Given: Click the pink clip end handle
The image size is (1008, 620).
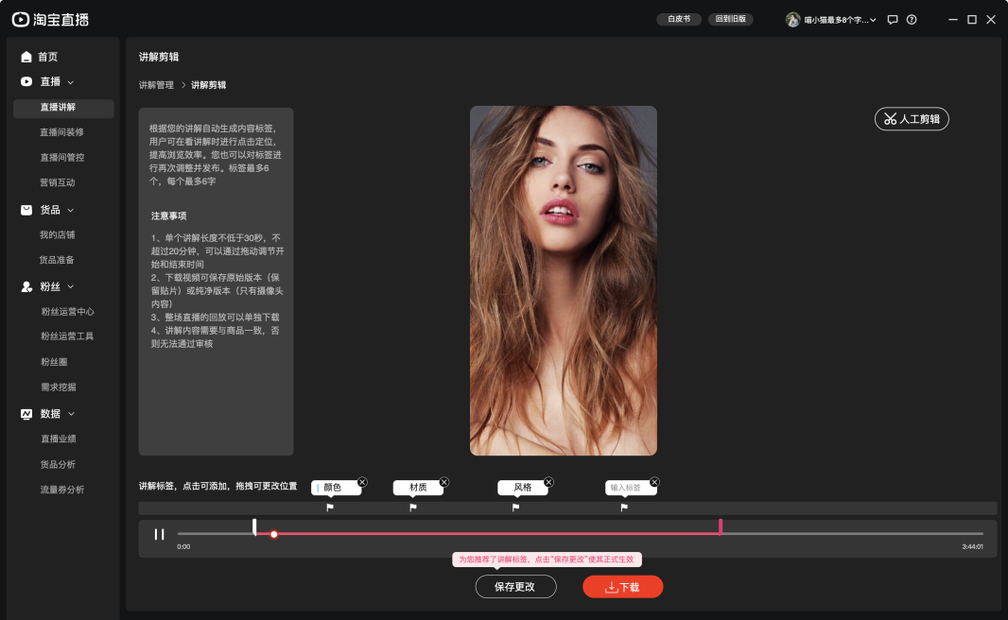Looking at the screenshot, I should (x=720, y=526).
